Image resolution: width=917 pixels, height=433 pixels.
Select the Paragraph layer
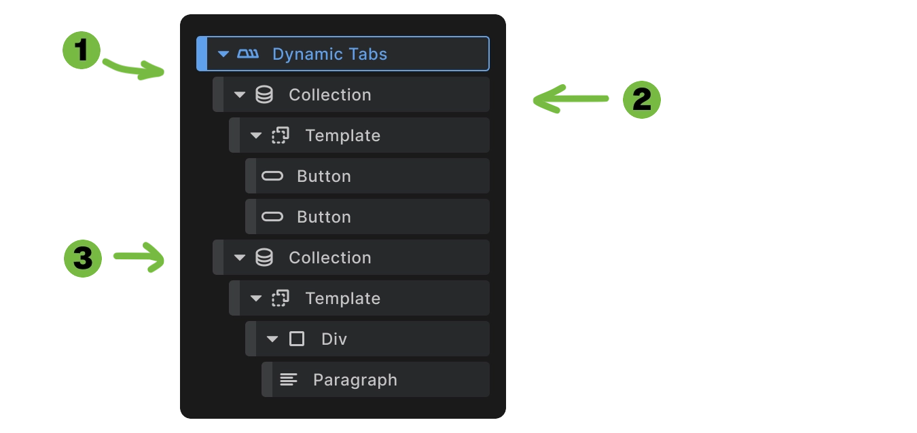coord(354,379)
